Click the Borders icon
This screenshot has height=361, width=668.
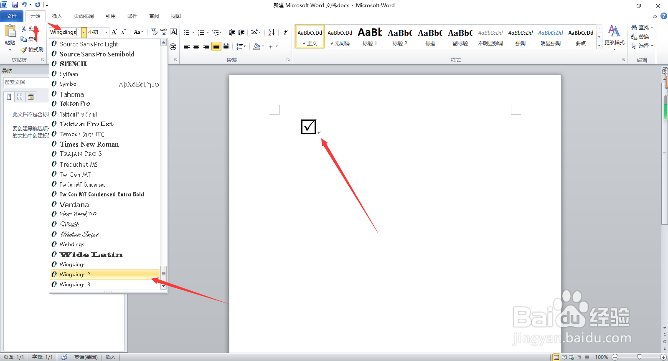pyautogui.click(x=271, y=46)
